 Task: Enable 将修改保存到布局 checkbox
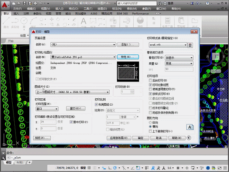[x=150, y=113]
